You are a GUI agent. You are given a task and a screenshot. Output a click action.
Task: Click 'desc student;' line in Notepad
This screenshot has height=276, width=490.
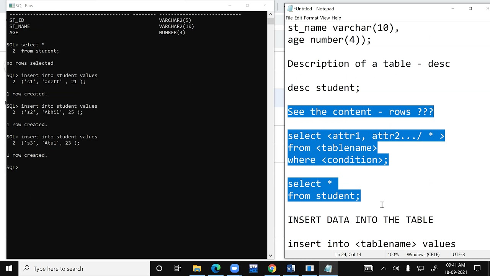(323, 88)
